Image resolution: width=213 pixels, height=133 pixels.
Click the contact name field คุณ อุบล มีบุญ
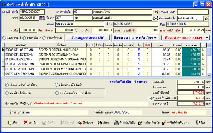[80, 24]
